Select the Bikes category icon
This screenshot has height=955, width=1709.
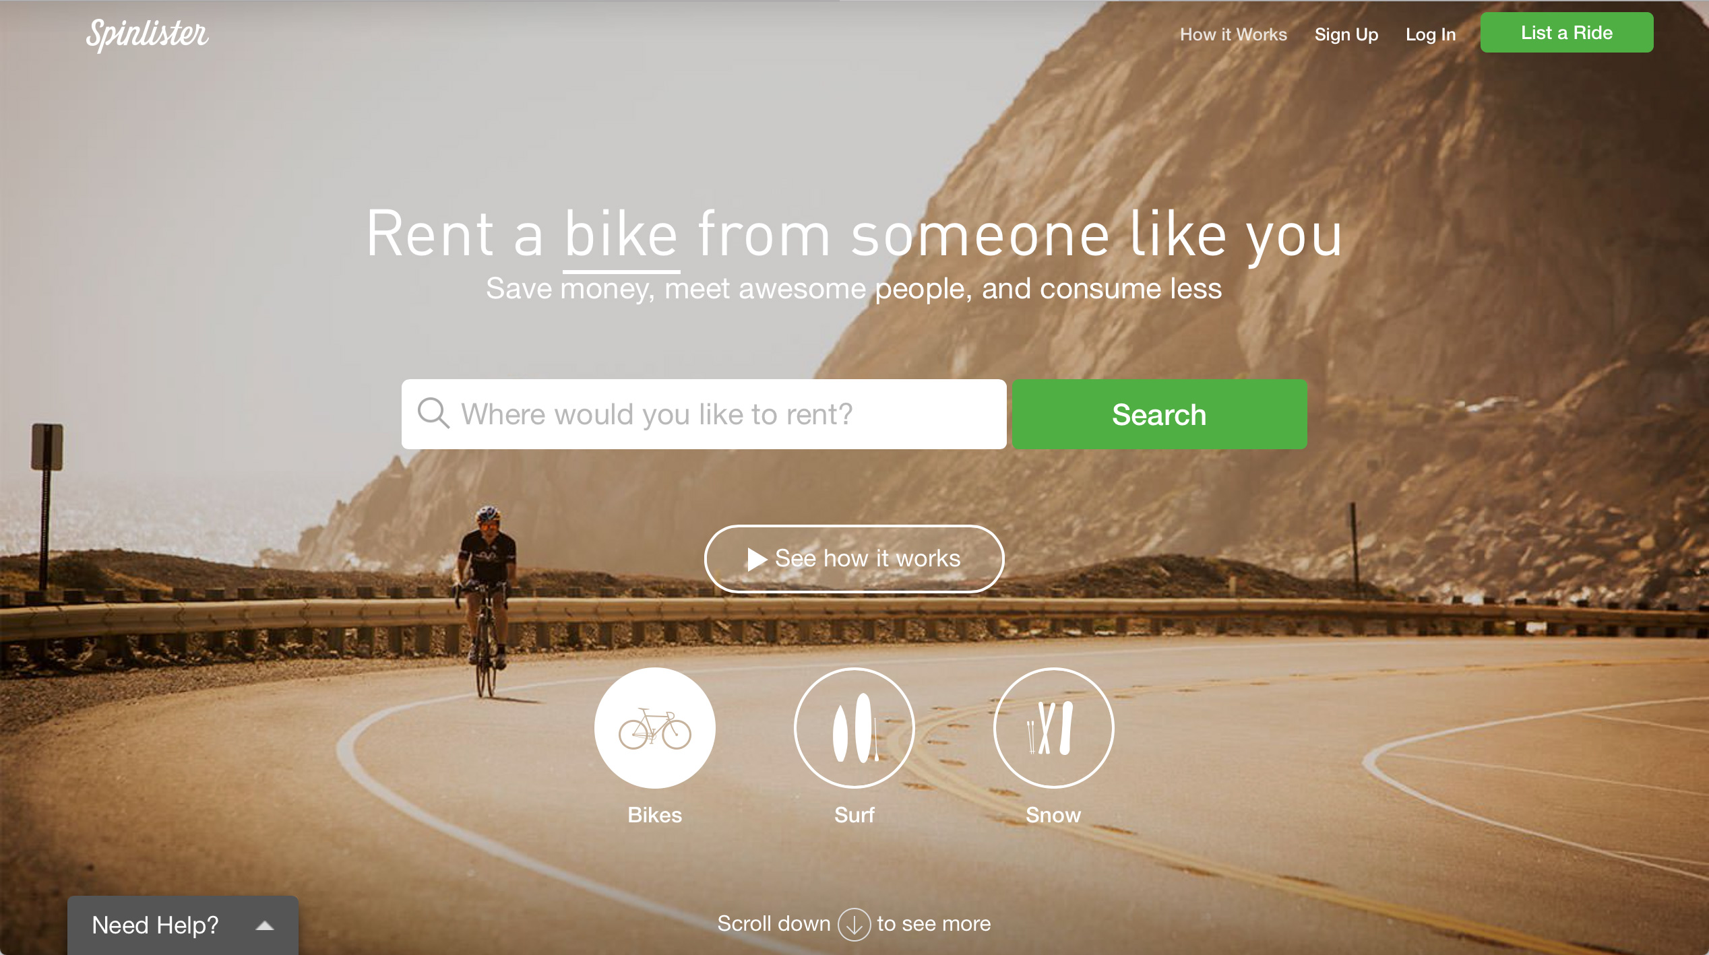654,727
